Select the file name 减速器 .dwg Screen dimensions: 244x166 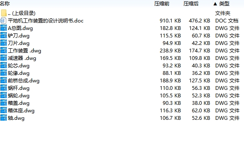pos(22,58)
